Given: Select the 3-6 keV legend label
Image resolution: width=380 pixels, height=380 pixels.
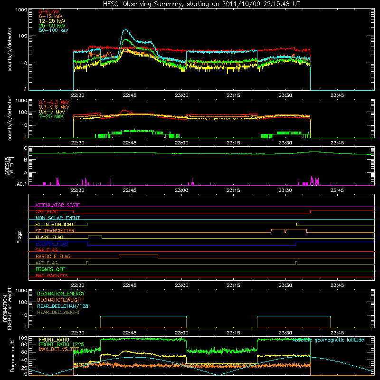Looking at the screenshot, I should [49, 11].
